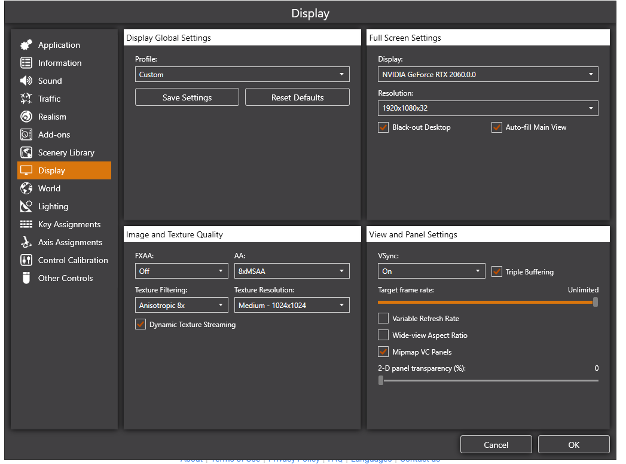The image size is (626, 464).
Task: Click the Full Screen Settings header
Action: [x=488, y=38]
